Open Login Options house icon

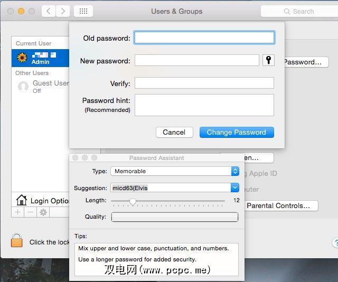(x=22, y=200)
